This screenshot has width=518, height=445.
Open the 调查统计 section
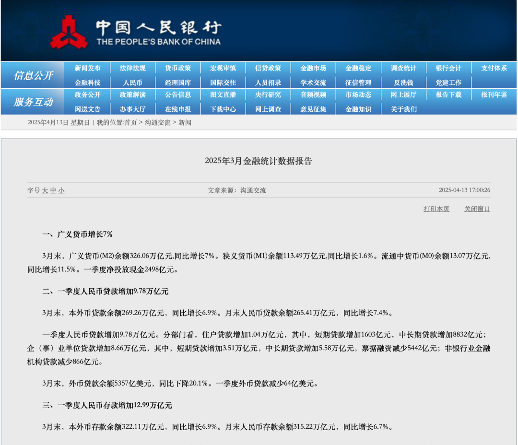403,68
